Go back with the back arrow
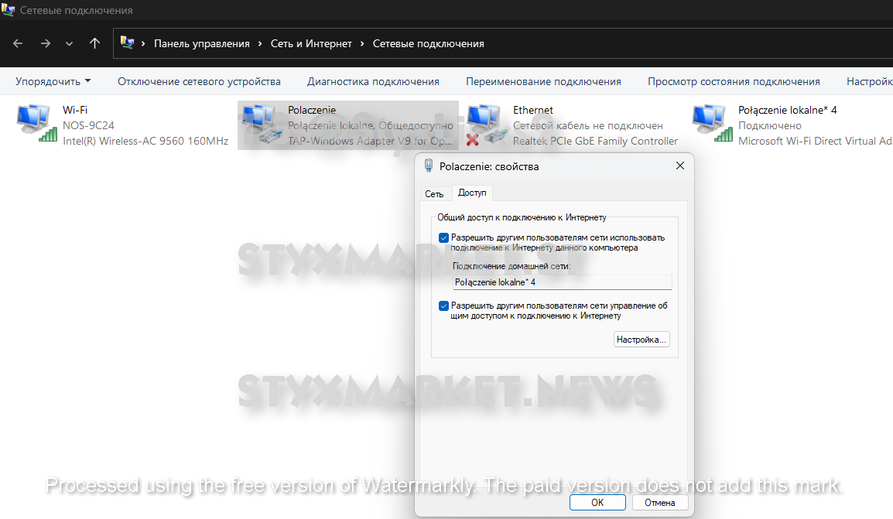The image size is (893, 519). click(x=18, y=43)
